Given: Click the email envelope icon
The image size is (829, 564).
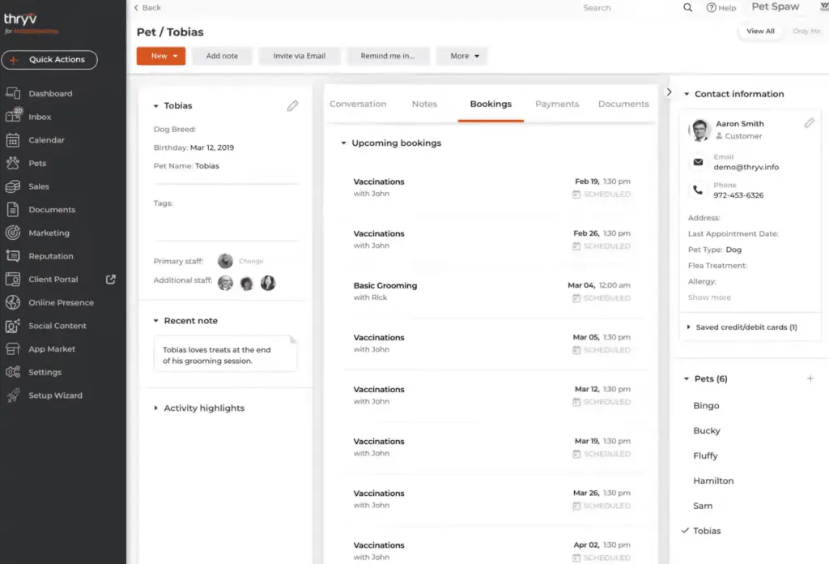Looking at the screenshot, I should (698, 162).
